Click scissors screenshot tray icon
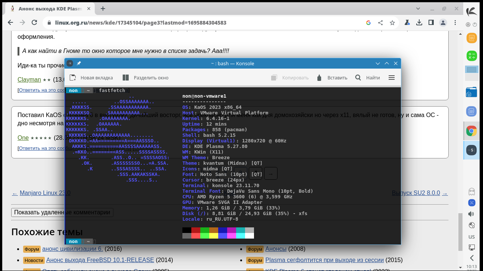The height and width of the screenshot is (271, 483). pyautogui.click(x=472, y=203)
